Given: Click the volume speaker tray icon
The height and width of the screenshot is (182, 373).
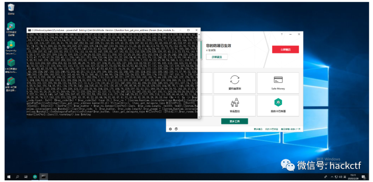Looking at the screenshot, I should 340,177.
